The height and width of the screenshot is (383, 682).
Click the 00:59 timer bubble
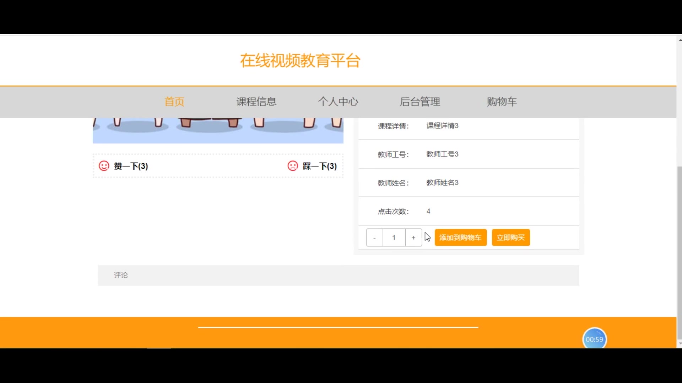click(594, 339)
